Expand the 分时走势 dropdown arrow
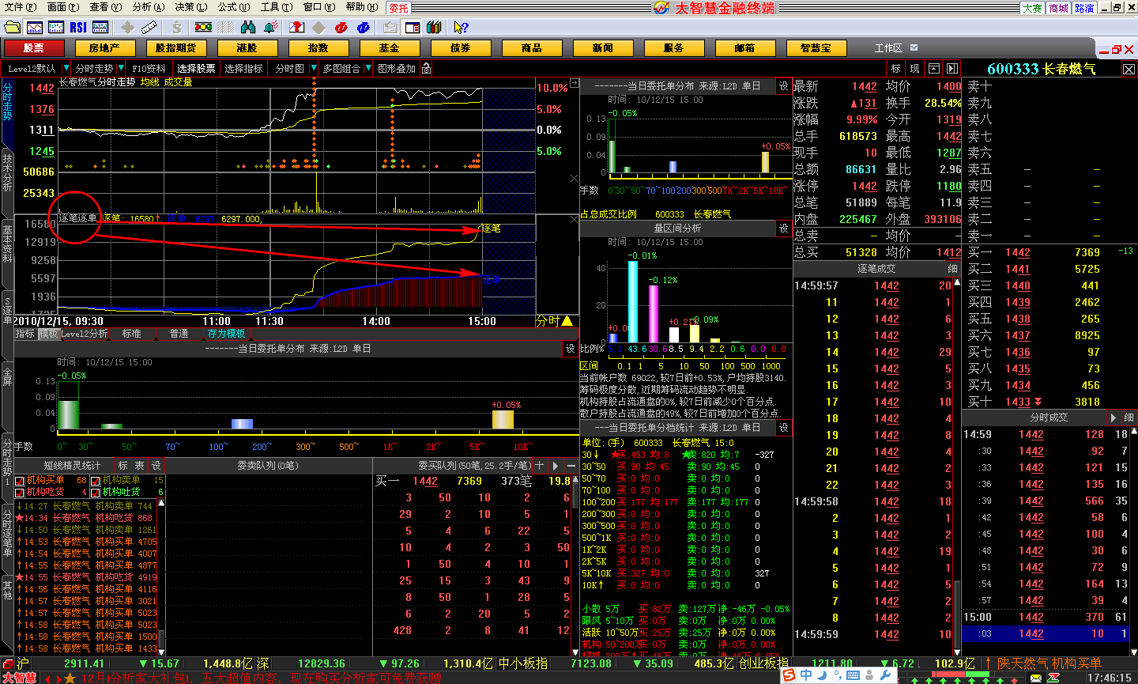The height and width of the screenshot is (684, 1138). coord(121,69)
